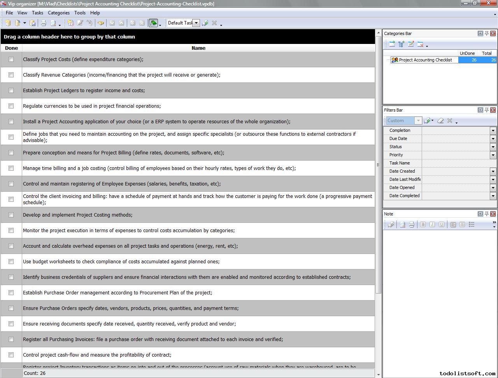Open the Tools menu
This screenshot has height=378, width=498.
coord(80,13)
